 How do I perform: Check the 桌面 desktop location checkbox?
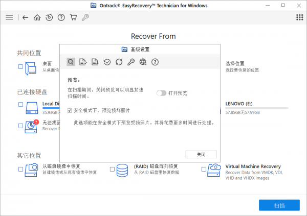[20, 67]
